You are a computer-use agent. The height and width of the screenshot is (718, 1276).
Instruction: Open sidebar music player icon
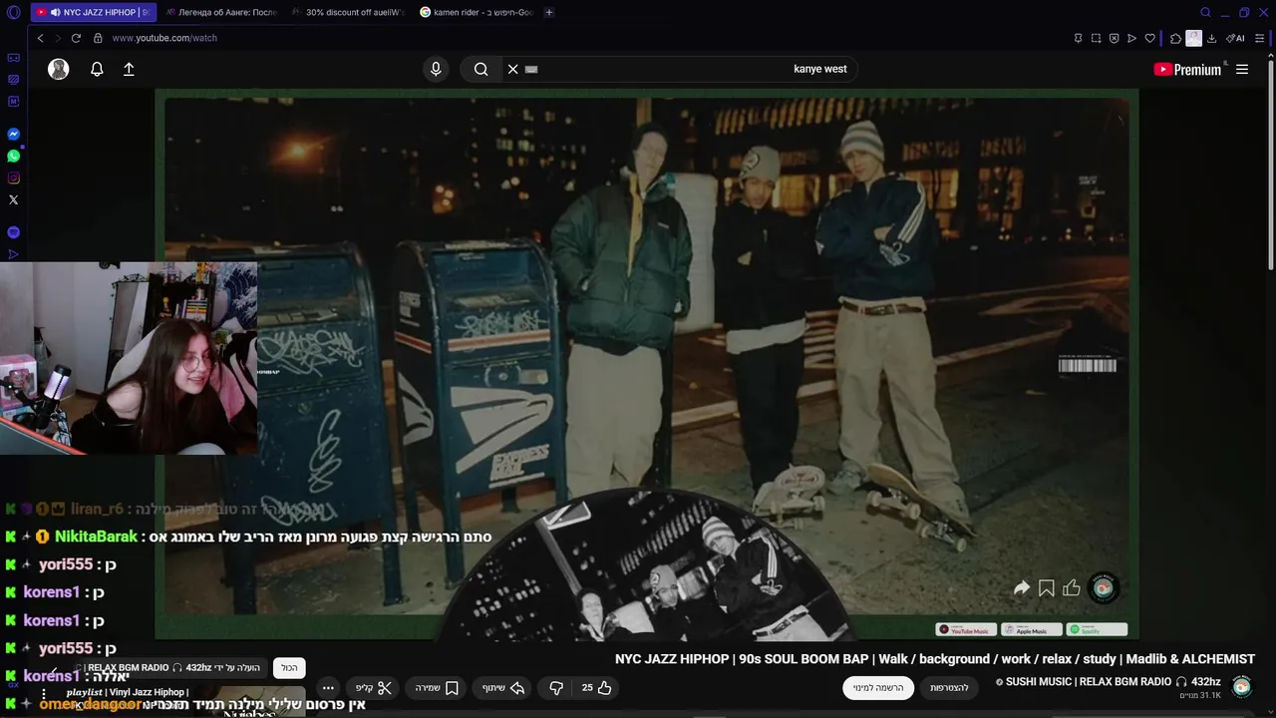coord(13,231)
